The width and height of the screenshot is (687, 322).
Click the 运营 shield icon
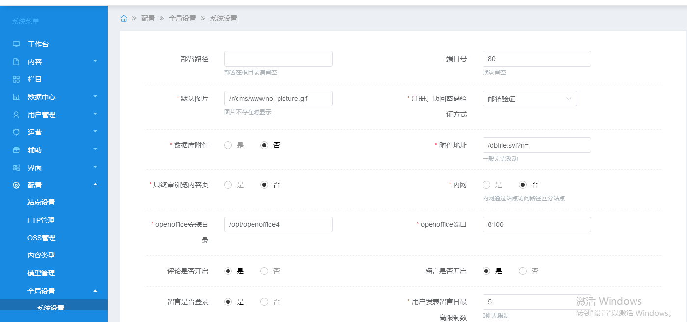pos(16,132)
